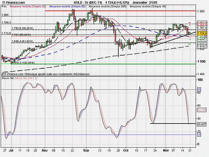Click the 478,3 (100,00%) Fibonacci label
The width and height of the screenshot is (209, 157).
click(x=24, y=63)
